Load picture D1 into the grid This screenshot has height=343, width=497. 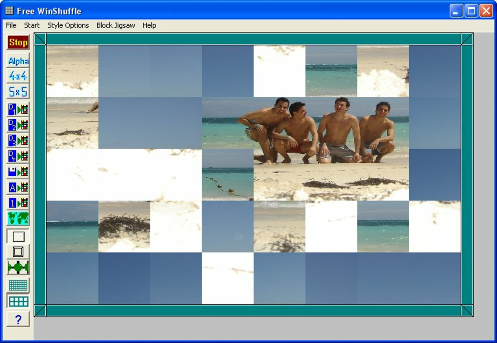click(x=18, y=110)
